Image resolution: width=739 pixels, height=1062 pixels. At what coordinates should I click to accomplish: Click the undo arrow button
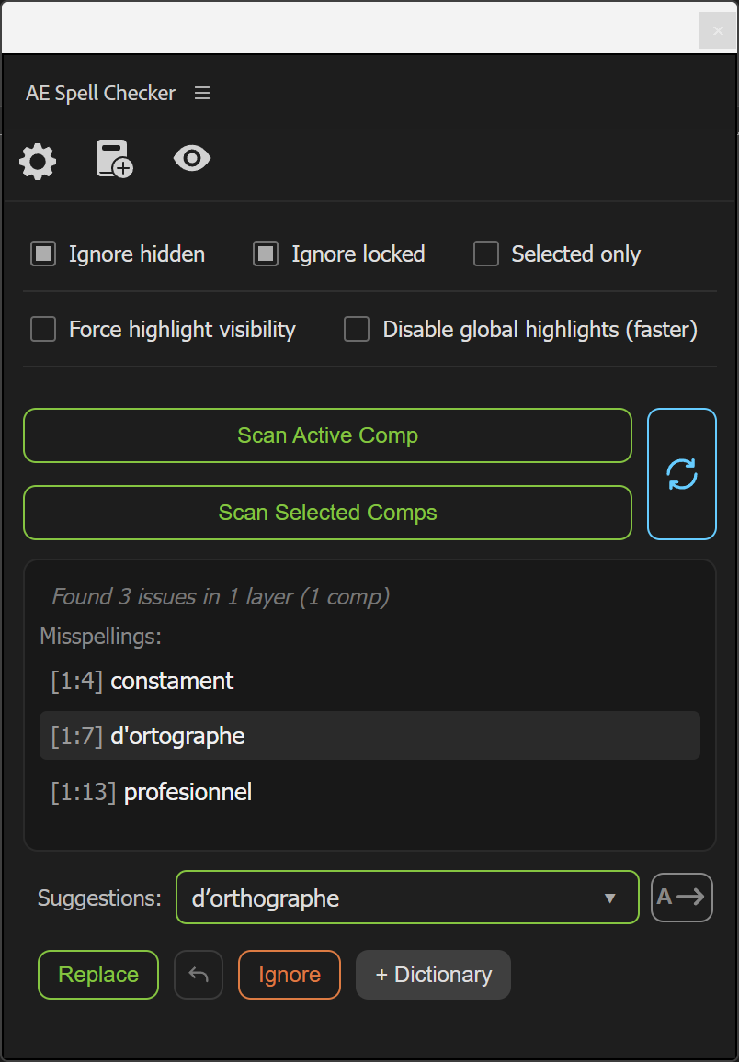199,975
